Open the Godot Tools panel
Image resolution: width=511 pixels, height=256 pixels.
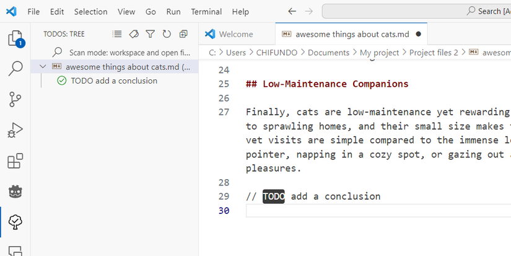(15, 192)
